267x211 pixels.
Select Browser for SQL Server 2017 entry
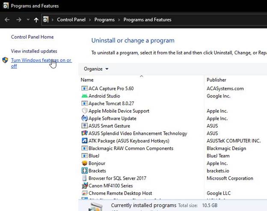tap(117, 178)
